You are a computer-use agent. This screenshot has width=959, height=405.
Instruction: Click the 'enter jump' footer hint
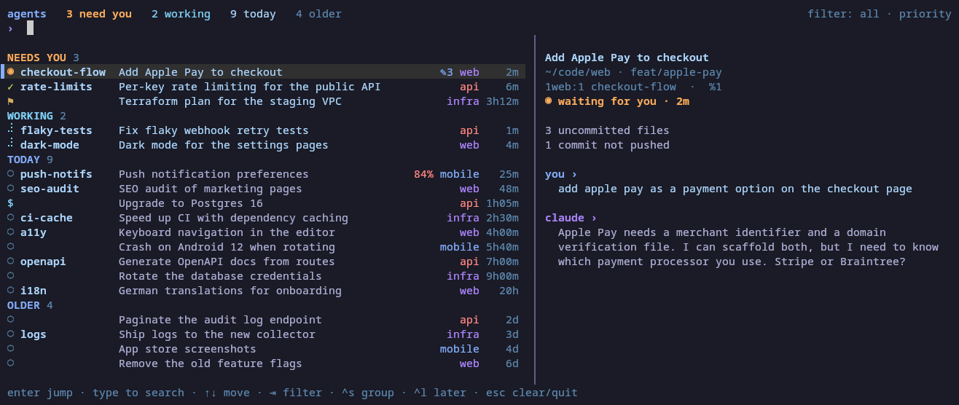(x=40, y=393)
